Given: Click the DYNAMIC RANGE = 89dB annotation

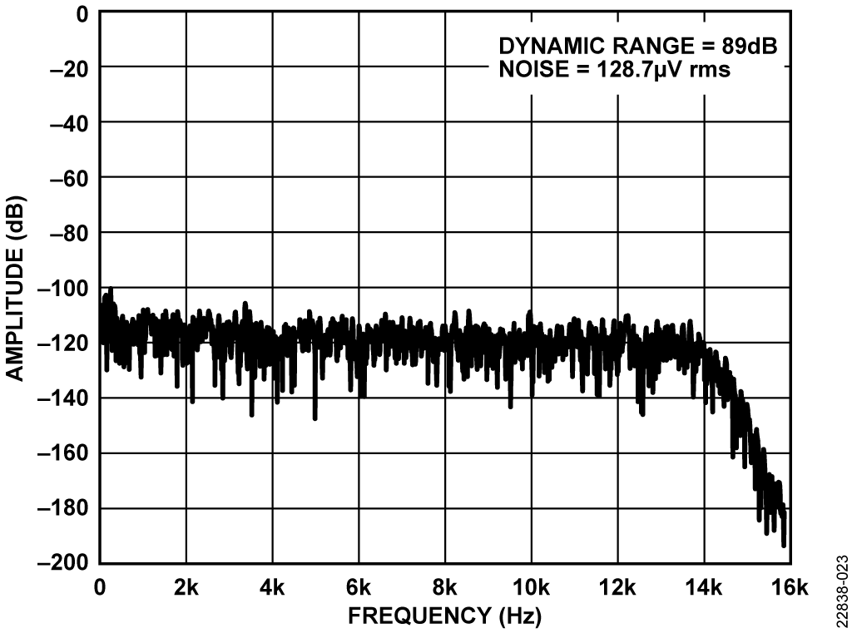Looking at the screenshot, I should (x=638, y=47).
